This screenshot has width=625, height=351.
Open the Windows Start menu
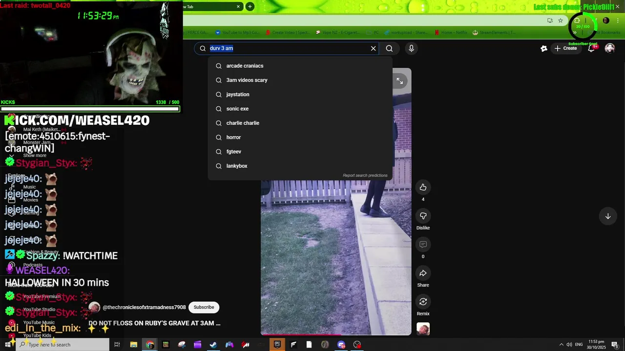tap(7, 345)
